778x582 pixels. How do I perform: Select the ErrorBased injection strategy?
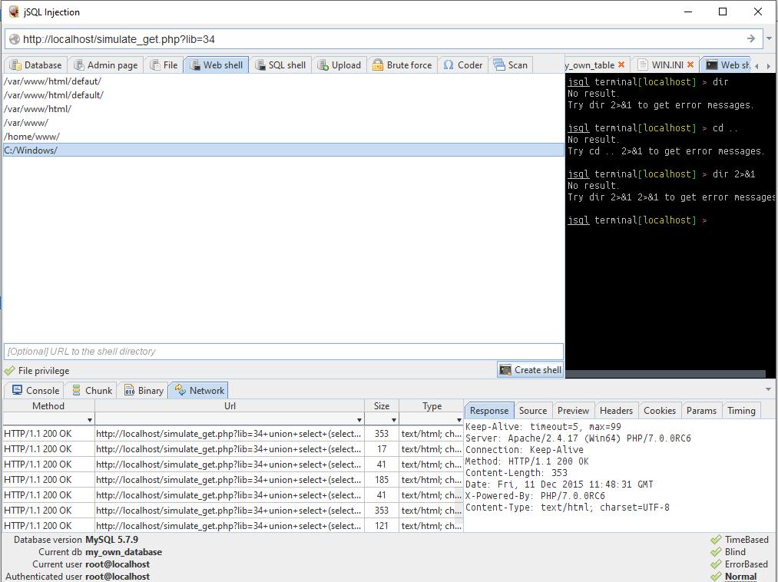(746, 564)
